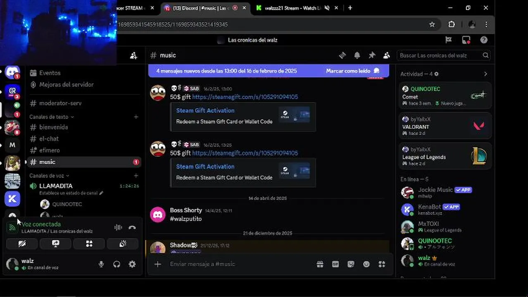Open the Discord inbox icon

click(466, 40)
